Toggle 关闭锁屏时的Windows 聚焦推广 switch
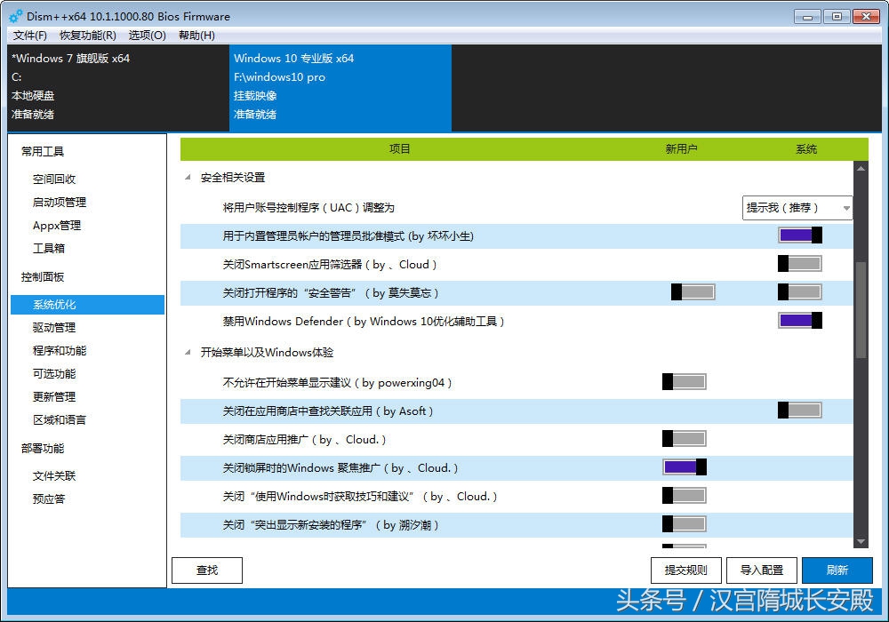The image size is (889, 622). 685,466
